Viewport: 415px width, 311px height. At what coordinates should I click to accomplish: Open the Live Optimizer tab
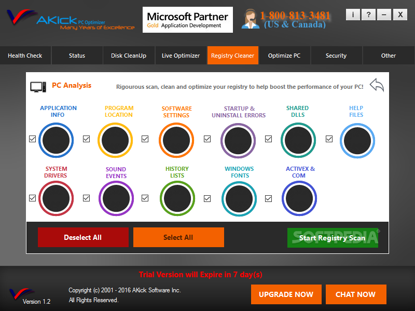181,56
